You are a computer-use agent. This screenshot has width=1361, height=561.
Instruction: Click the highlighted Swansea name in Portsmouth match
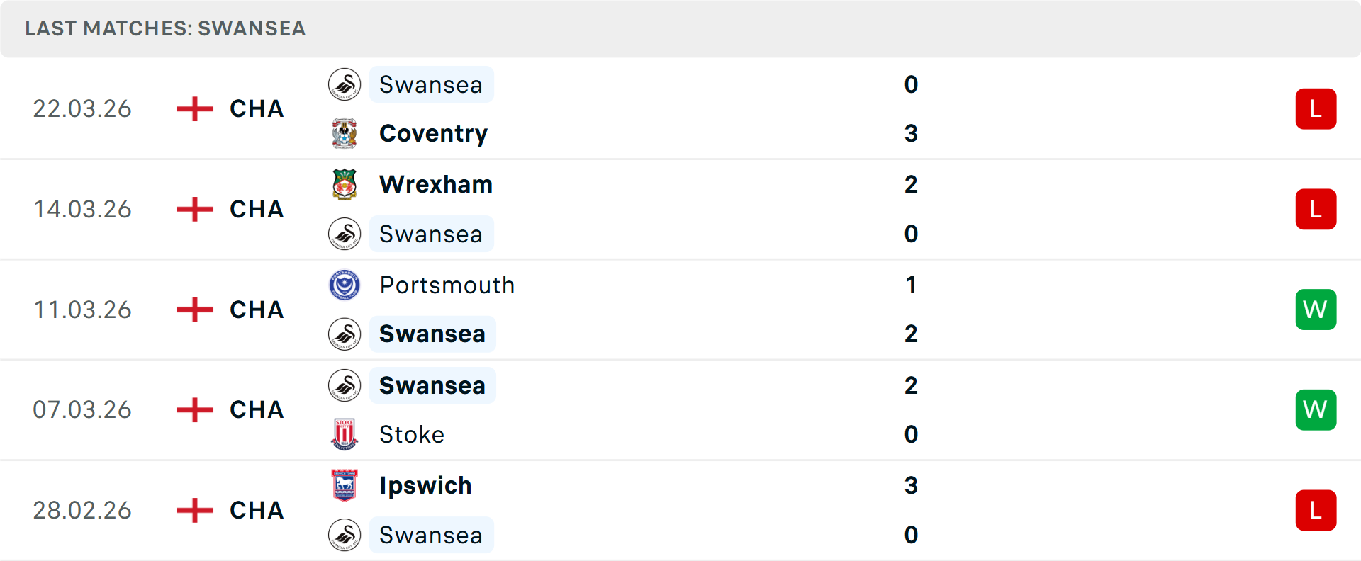pos(432,334)
